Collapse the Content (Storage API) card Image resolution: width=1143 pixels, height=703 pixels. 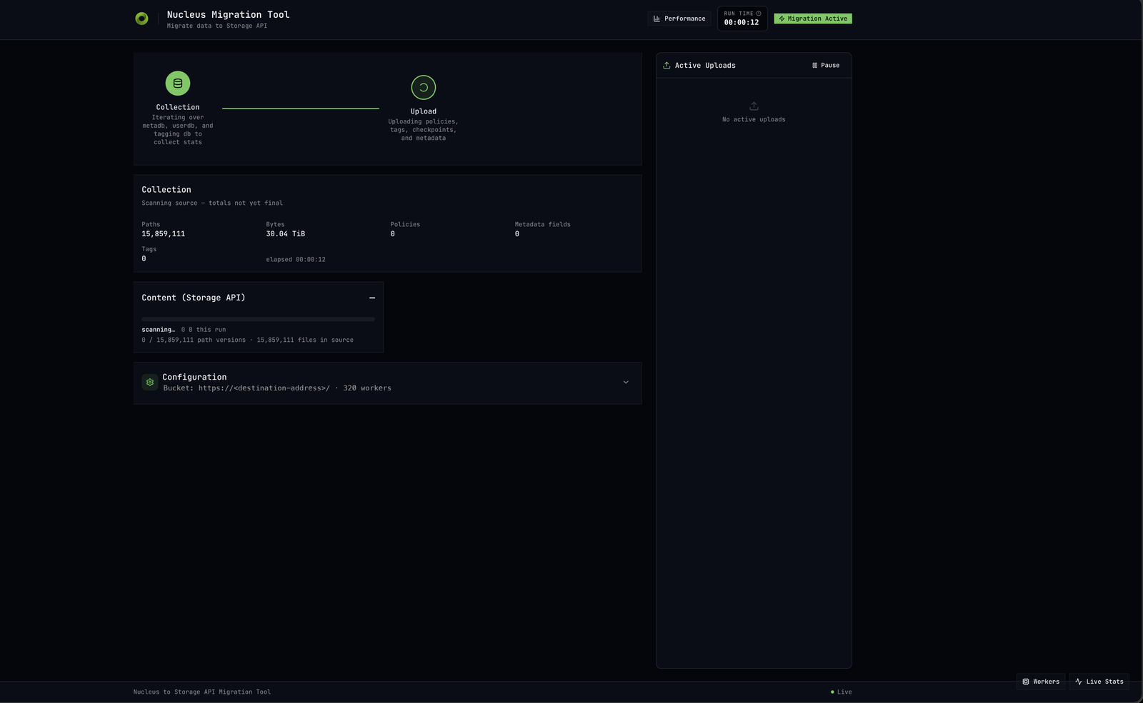click(x=372, y=298)
